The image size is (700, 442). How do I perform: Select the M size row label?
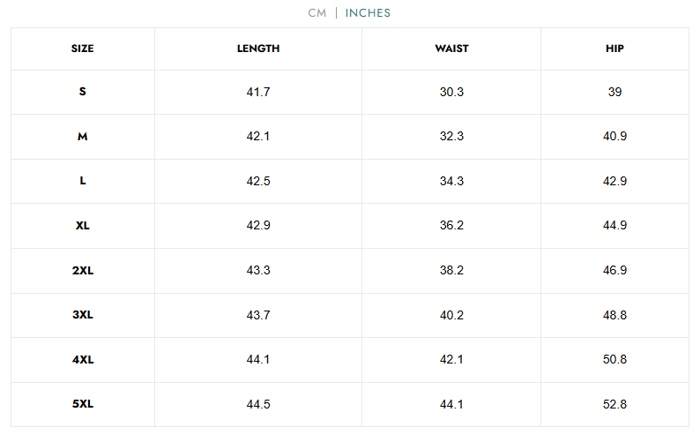(x=83, y=137)
